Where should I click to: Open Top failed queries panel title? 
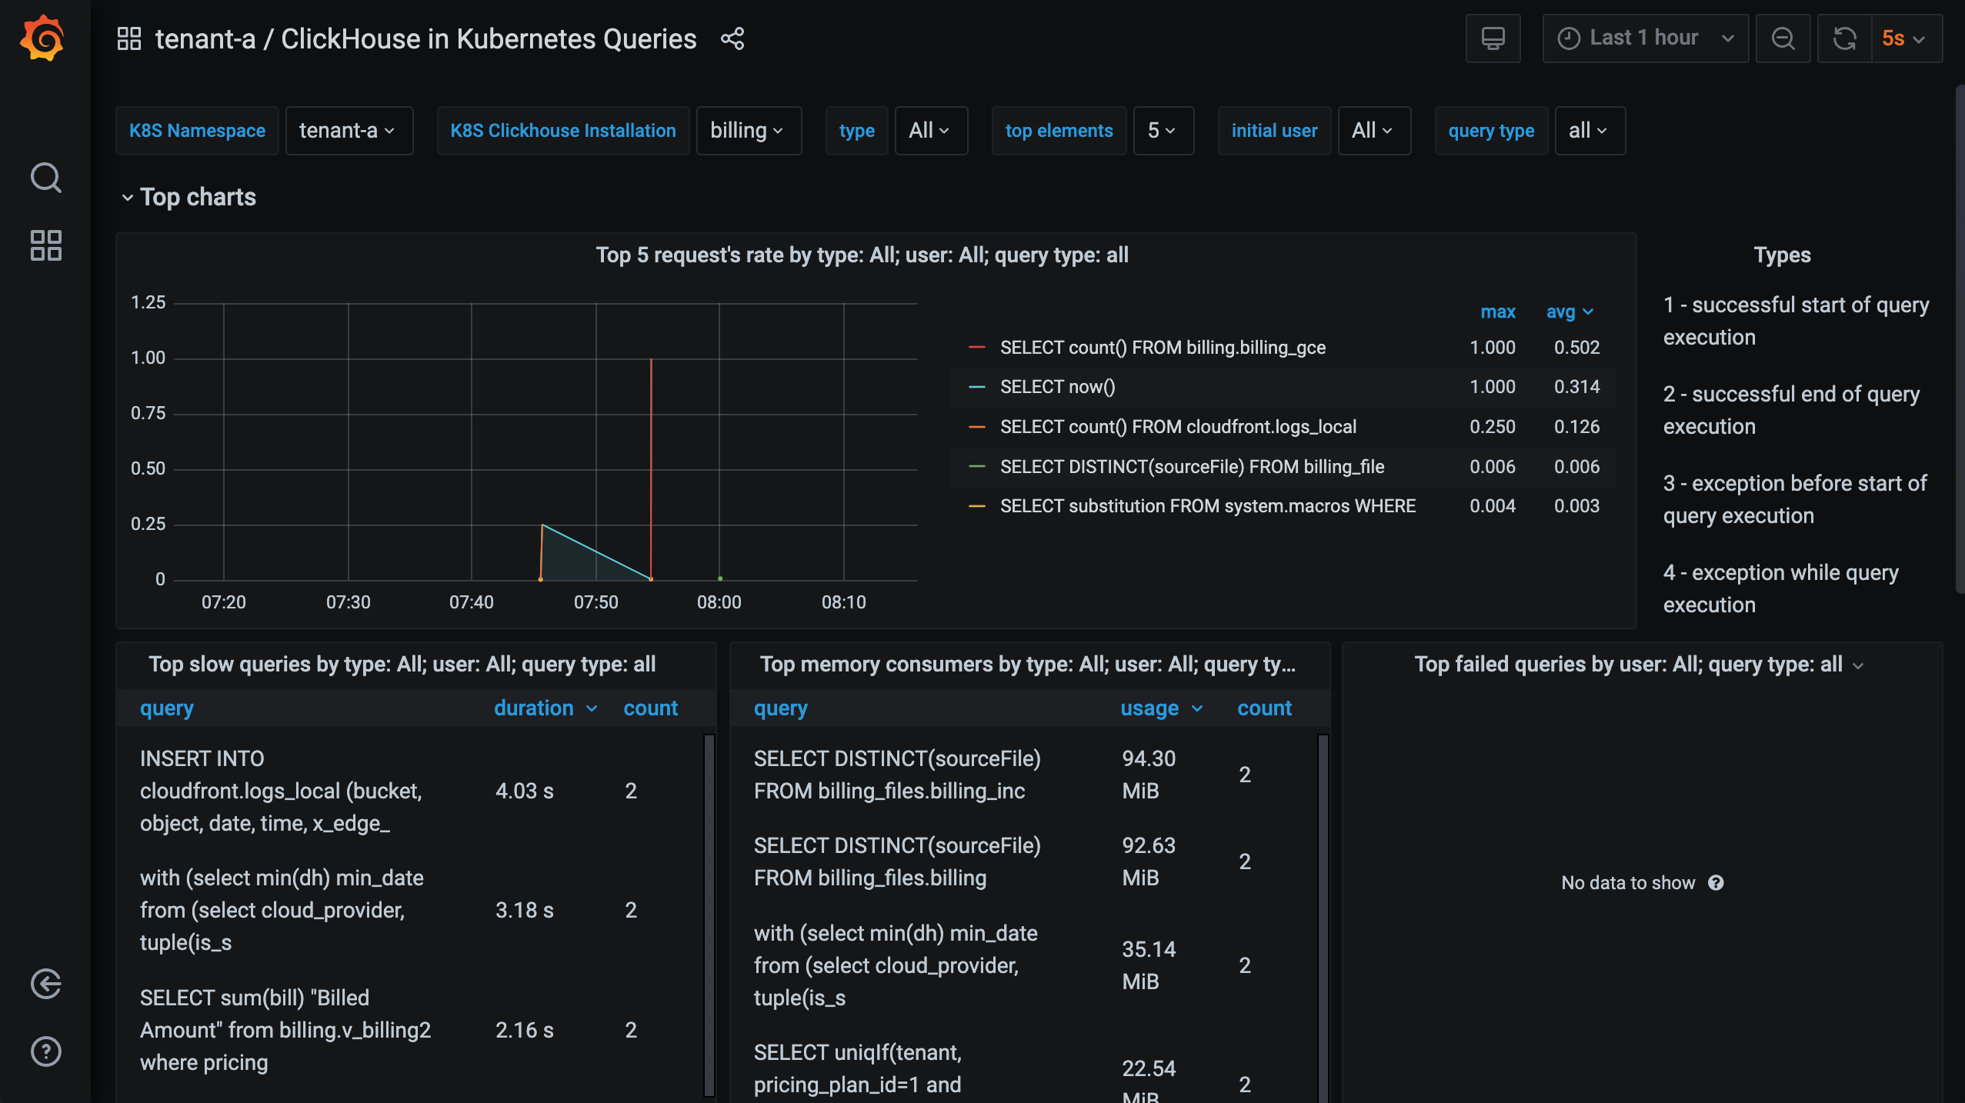(x=1628, y=665)
